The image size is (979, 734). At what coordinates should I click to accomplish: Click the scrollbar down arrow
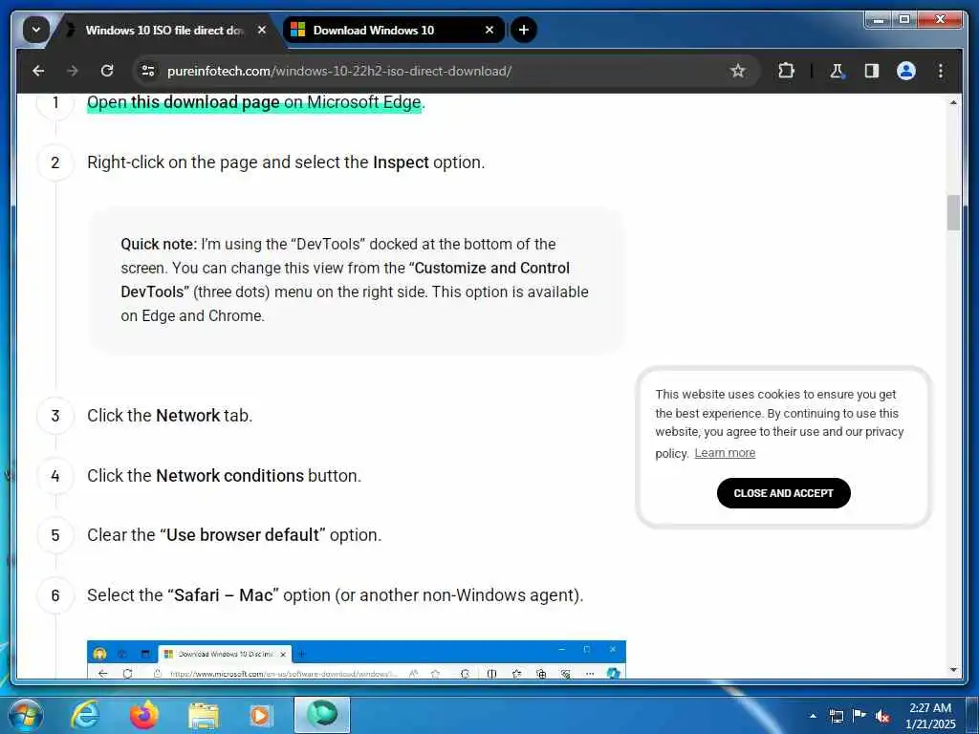point(953,670)
